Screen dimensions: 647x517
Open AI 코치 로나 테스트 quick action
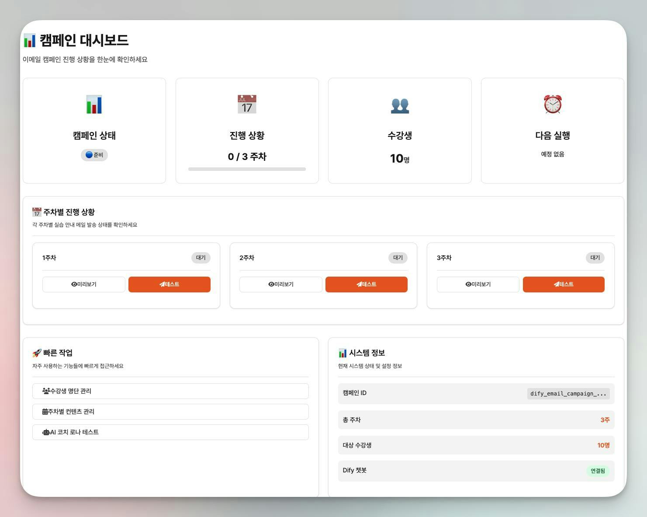[170, 432]
